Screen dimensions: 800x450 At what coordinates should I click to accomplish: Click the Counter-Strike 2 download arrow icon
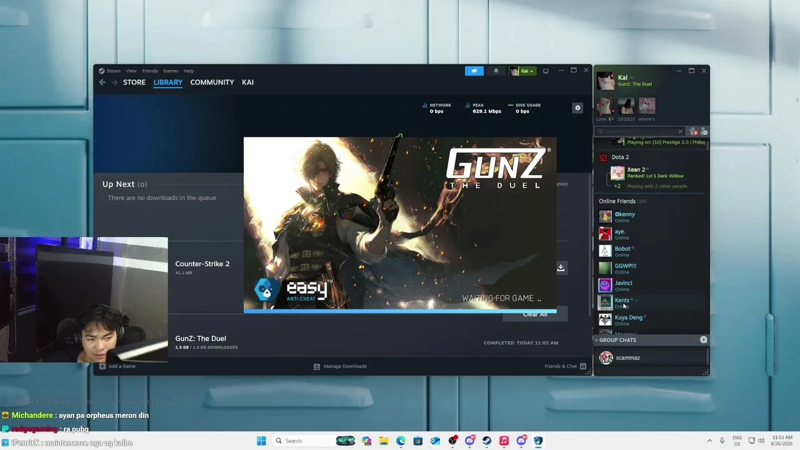coord(561,267)
